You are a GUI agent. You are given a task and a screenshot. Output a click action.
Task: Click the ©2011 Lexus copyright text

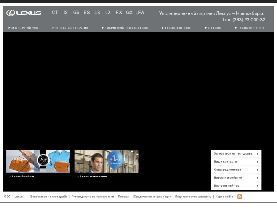[13, 197]
